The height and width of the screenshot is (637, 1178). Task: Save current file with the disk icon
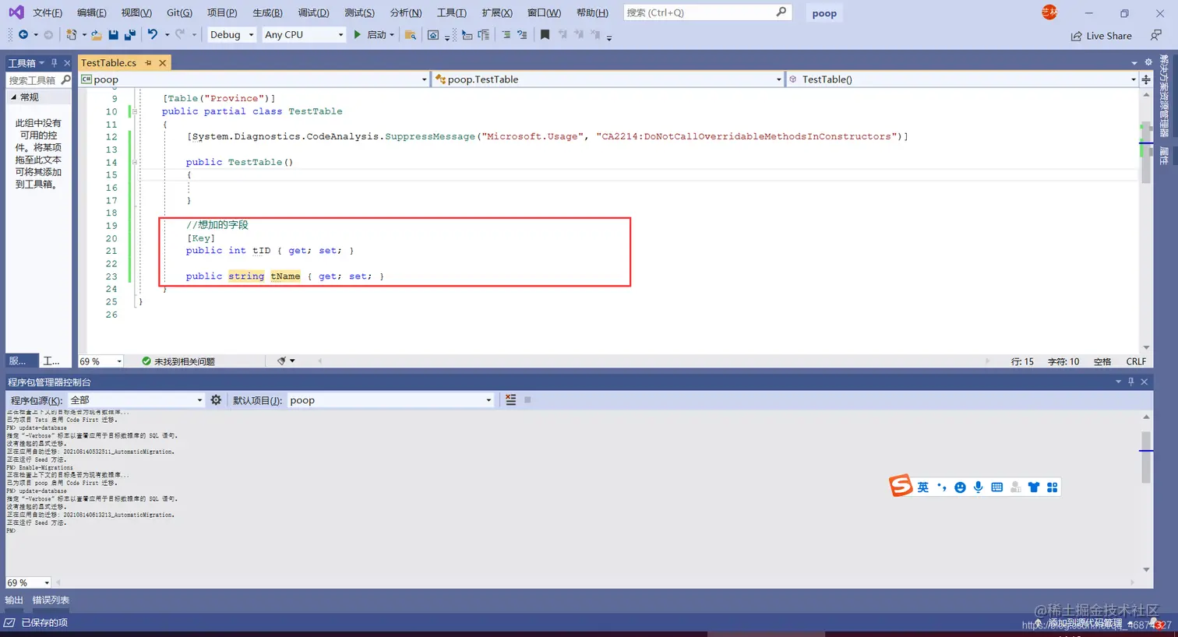[x=114, y=34]
